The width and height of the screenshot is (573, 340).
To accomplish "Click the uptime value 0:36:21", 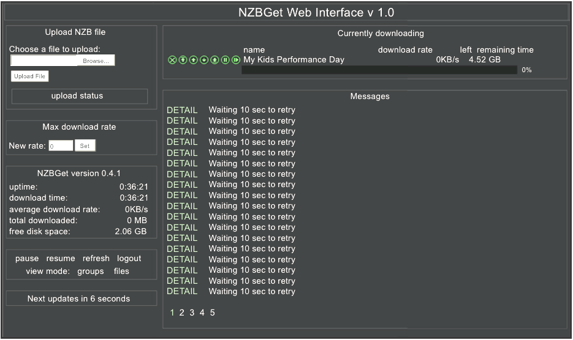I will point(134,187).
